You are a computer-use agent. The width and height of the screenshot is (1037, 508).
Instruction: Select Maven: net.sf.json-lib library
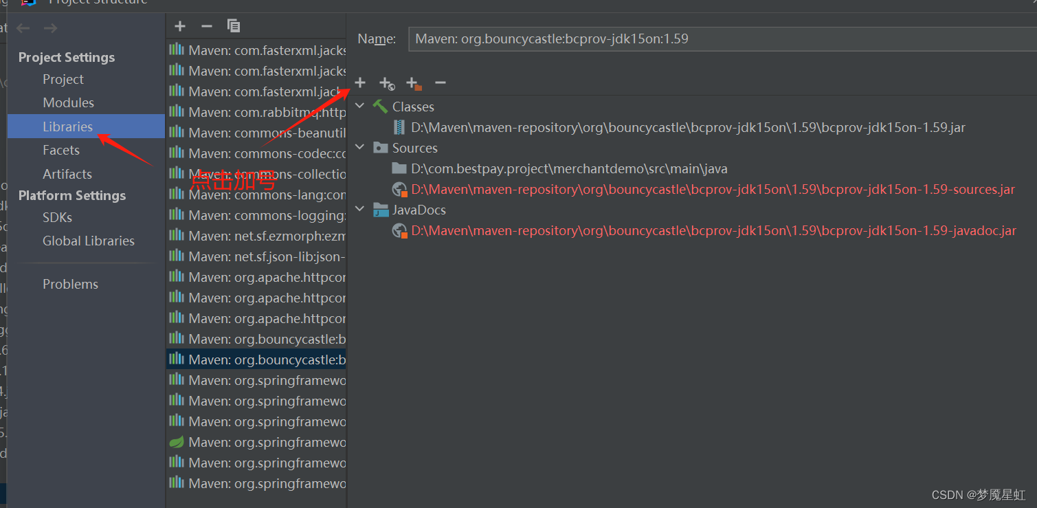(x=256, y=256)
